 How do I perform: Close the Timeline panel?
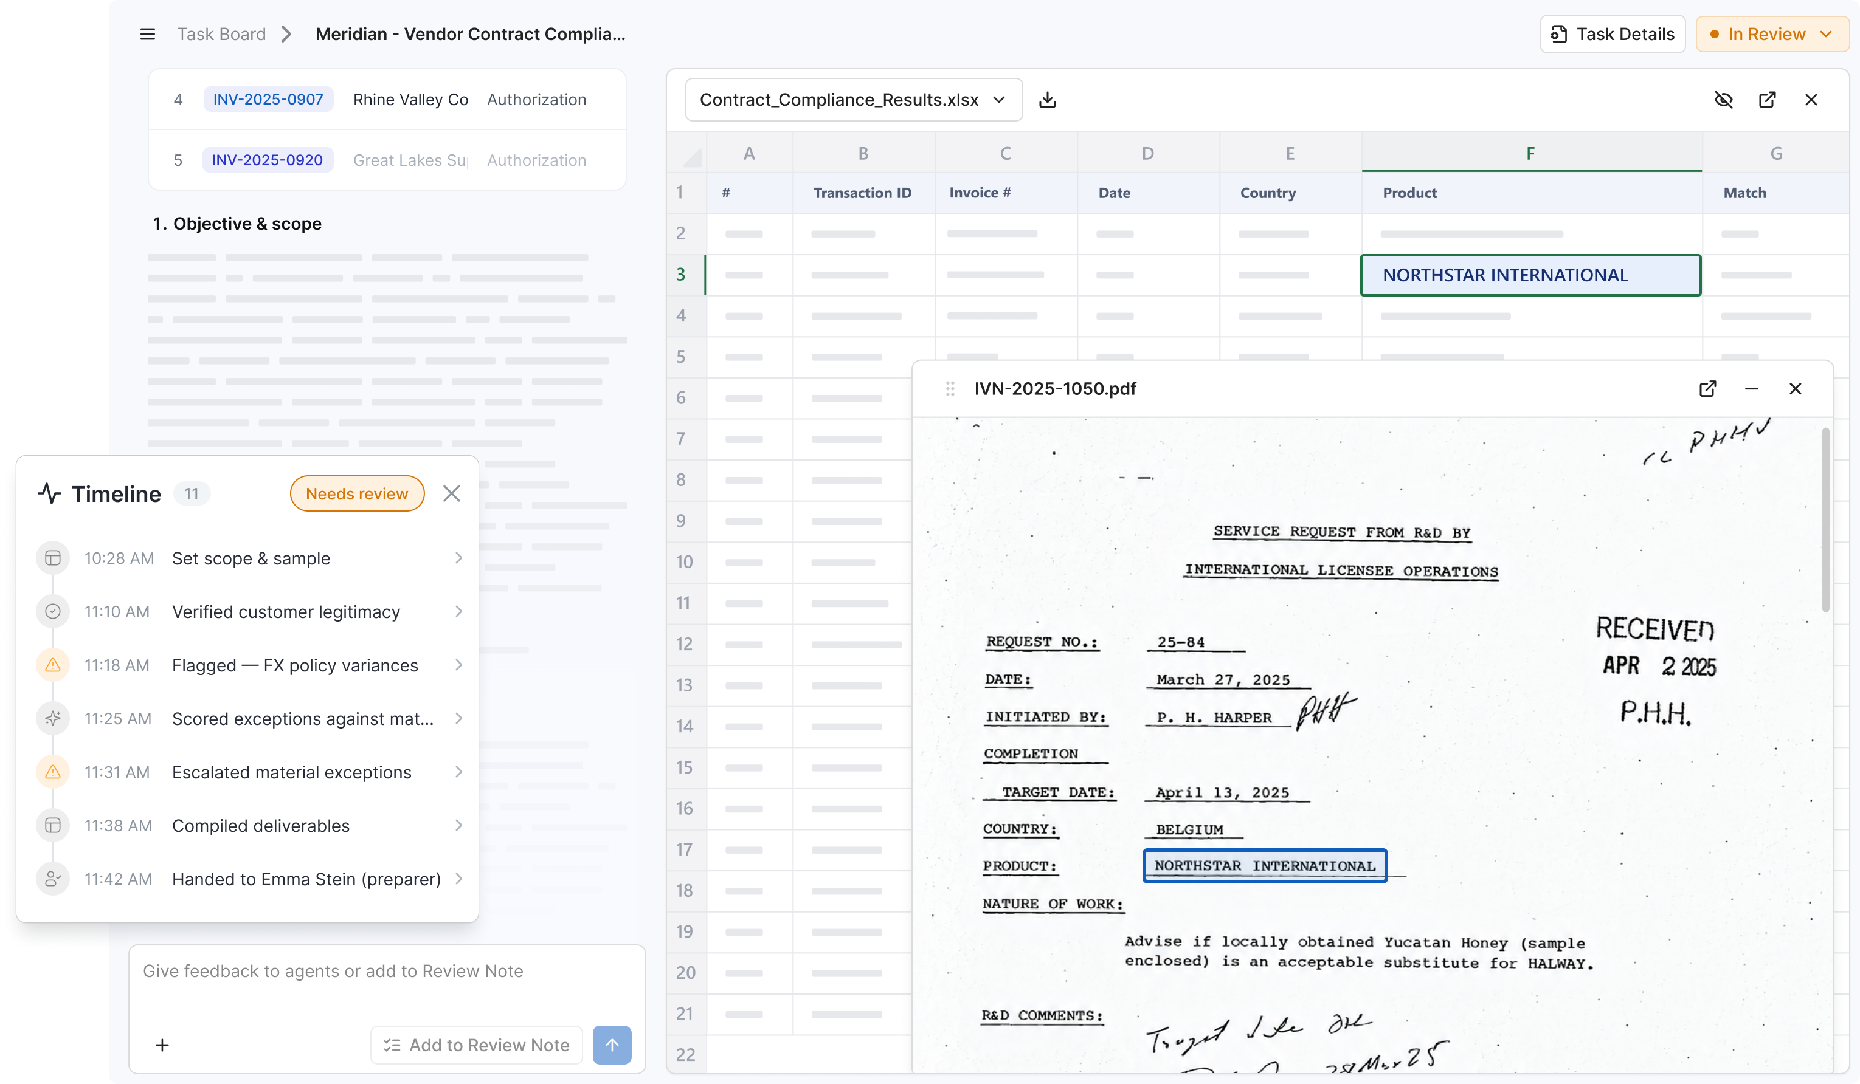coord(452,493)
